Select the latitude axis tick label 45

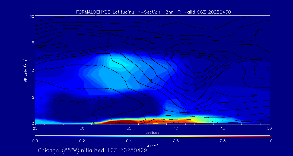[x=223, y=128]
